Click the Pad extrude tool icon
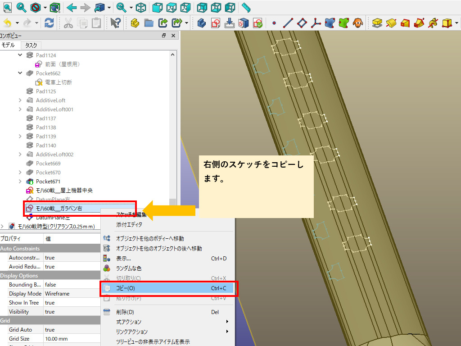Image resolution: width=461 pixels, height=346 pixels. click(377, 23)
